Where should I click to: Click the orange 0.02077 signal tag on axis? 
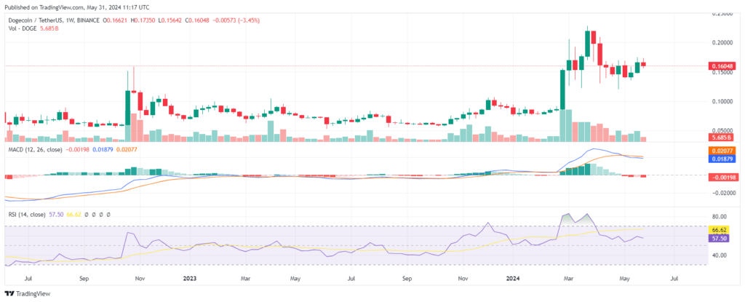[x=722, y=151]
